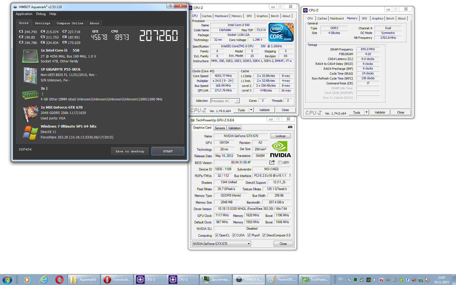This screenshot has width=456, height=285.
Task: Launch Internet Explorer from the taskbar
Action: pos(43,279)
